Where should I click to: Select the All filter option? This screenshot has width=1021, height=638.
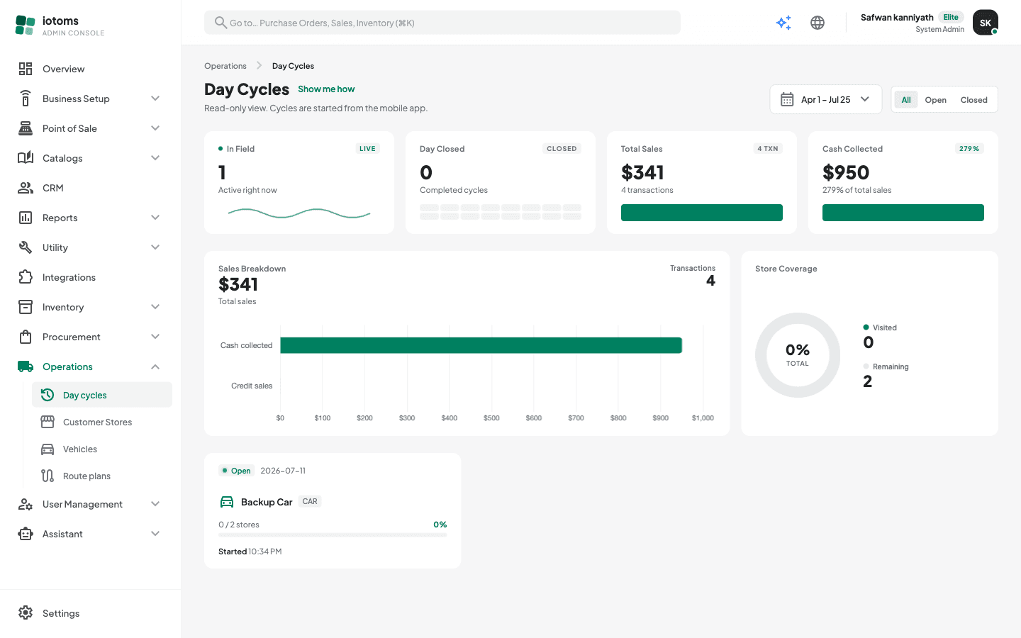[906, 100]
